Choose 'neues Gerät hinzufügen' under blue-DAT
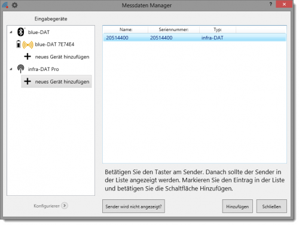The image size is (299, 225). click(x=62, y=57)
